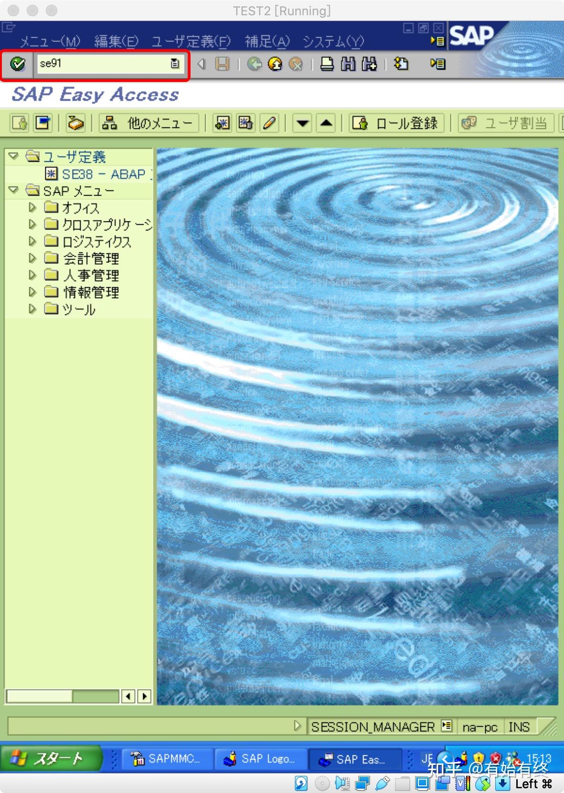564x793 pixels.
Task: Click the VirtualBox optical disk icon
Action: [x=322, y=783]
